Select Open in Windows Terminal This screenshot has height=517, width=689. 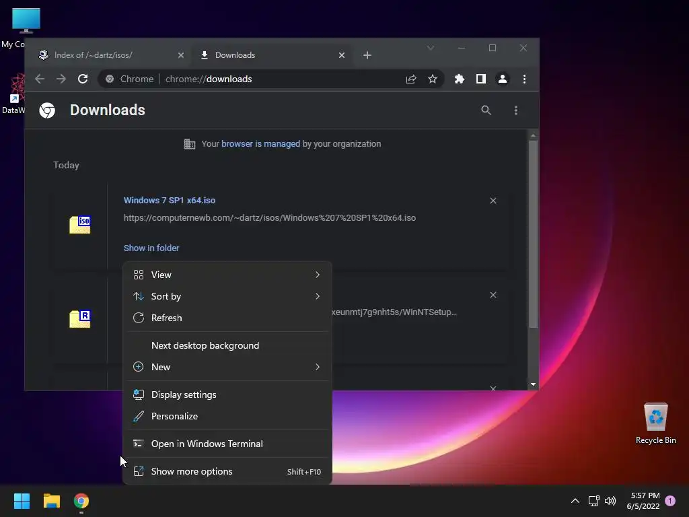point(227,444)
